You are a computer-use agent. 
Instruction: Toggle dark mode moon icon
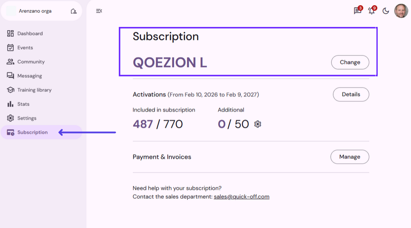386,11
